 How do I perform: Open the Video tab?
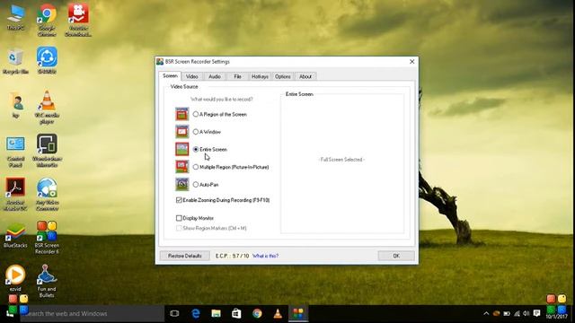pyautogui.click(x=191, y=76)
